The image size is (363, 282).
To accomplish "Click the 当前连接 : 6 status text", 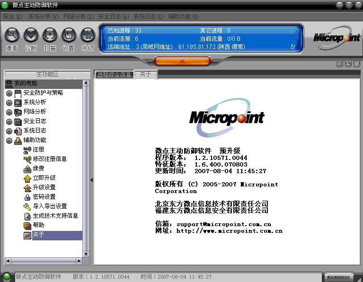I will click(123, 39).
